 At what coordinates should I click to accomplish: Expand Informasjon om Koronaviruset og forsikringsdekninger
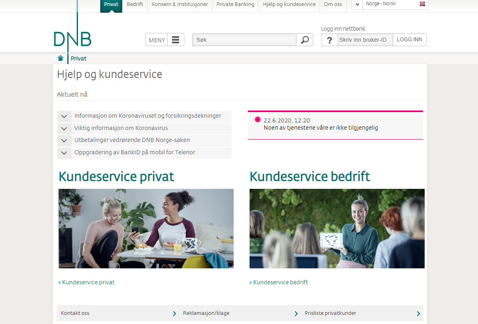[64, 116]
